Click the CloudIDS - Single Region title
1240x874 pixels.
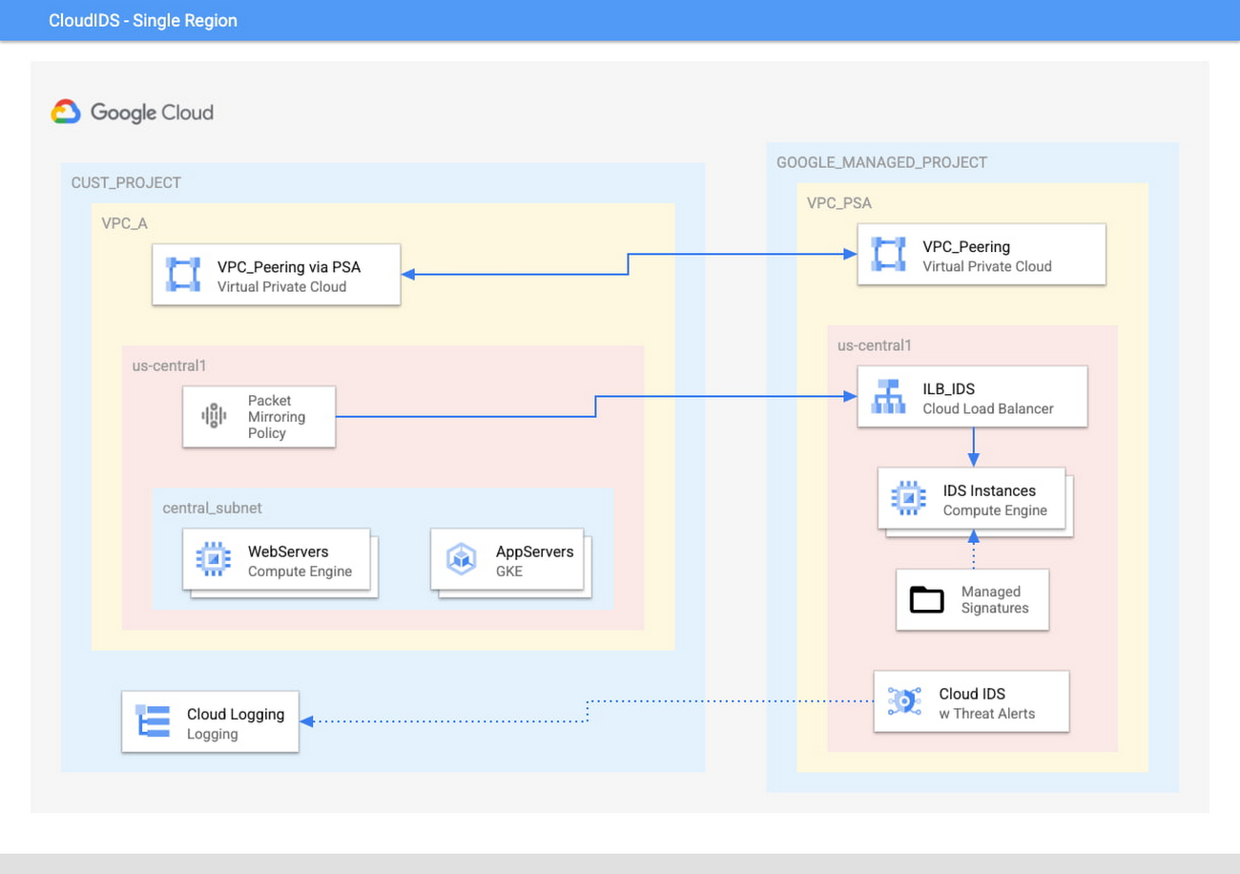143,20
